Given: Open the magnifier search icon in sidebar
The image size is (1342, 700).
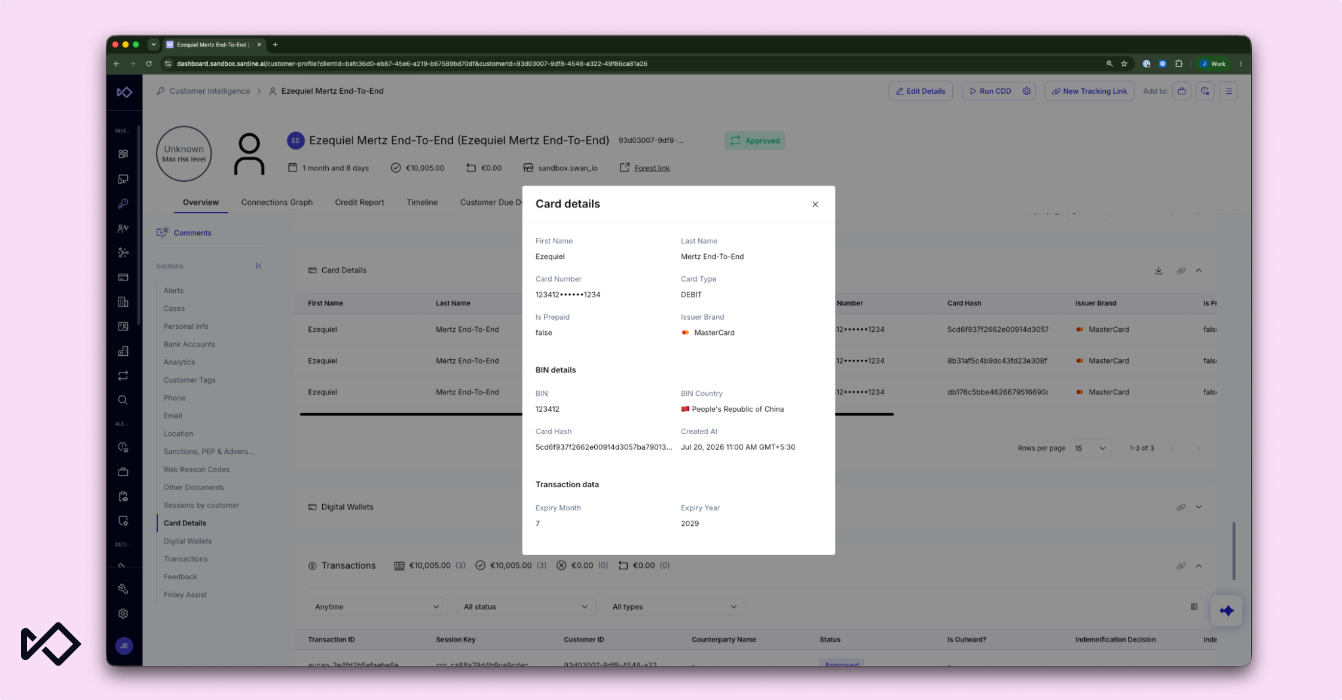Looking at the screenshot, I should [123, 400].
